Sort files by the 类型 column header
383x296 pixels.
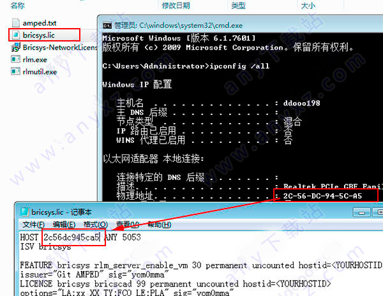(238, 5)
